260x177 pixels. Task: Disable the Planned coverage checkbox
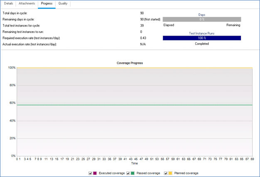tap(165, 173)
